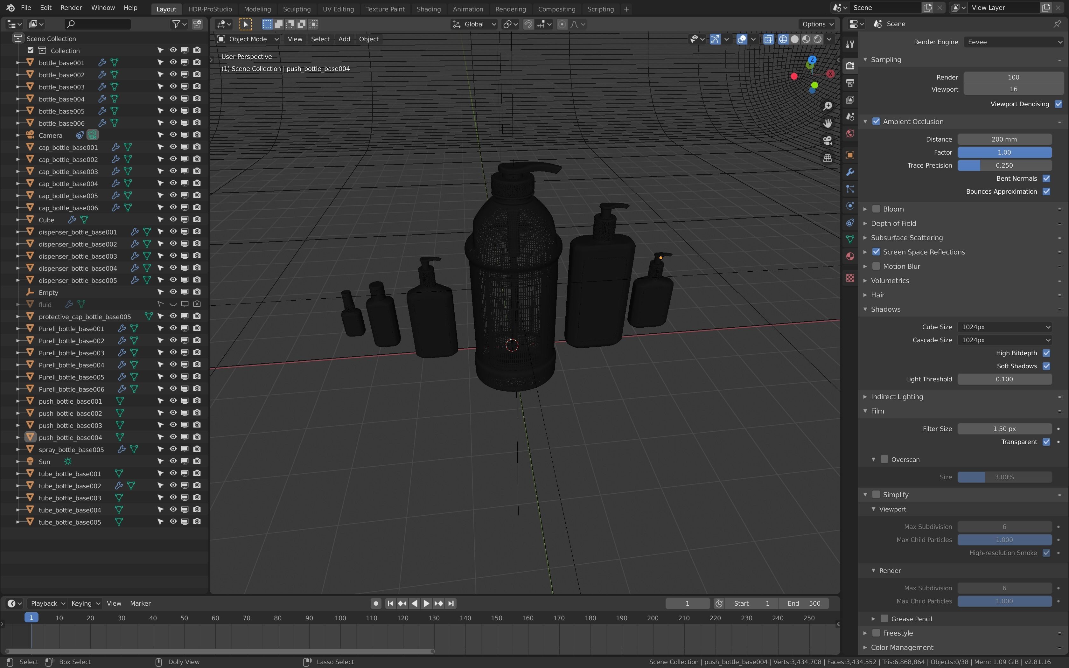Screen dimensions: 1069x668
Task: Click the outliner filter funnel icon
Action: [176, 24]
